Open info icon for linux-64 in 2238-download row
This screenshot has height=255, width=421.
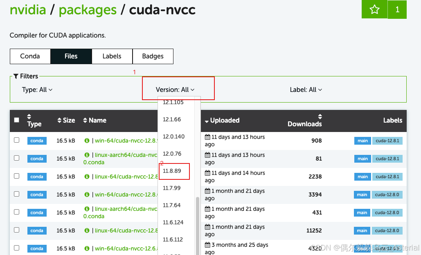coord(87,177)
